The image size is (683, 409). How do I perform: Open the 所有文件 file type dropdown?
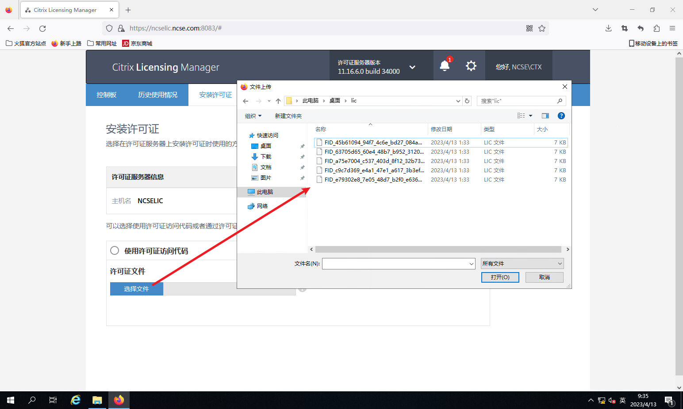click(x=522, y=264)
